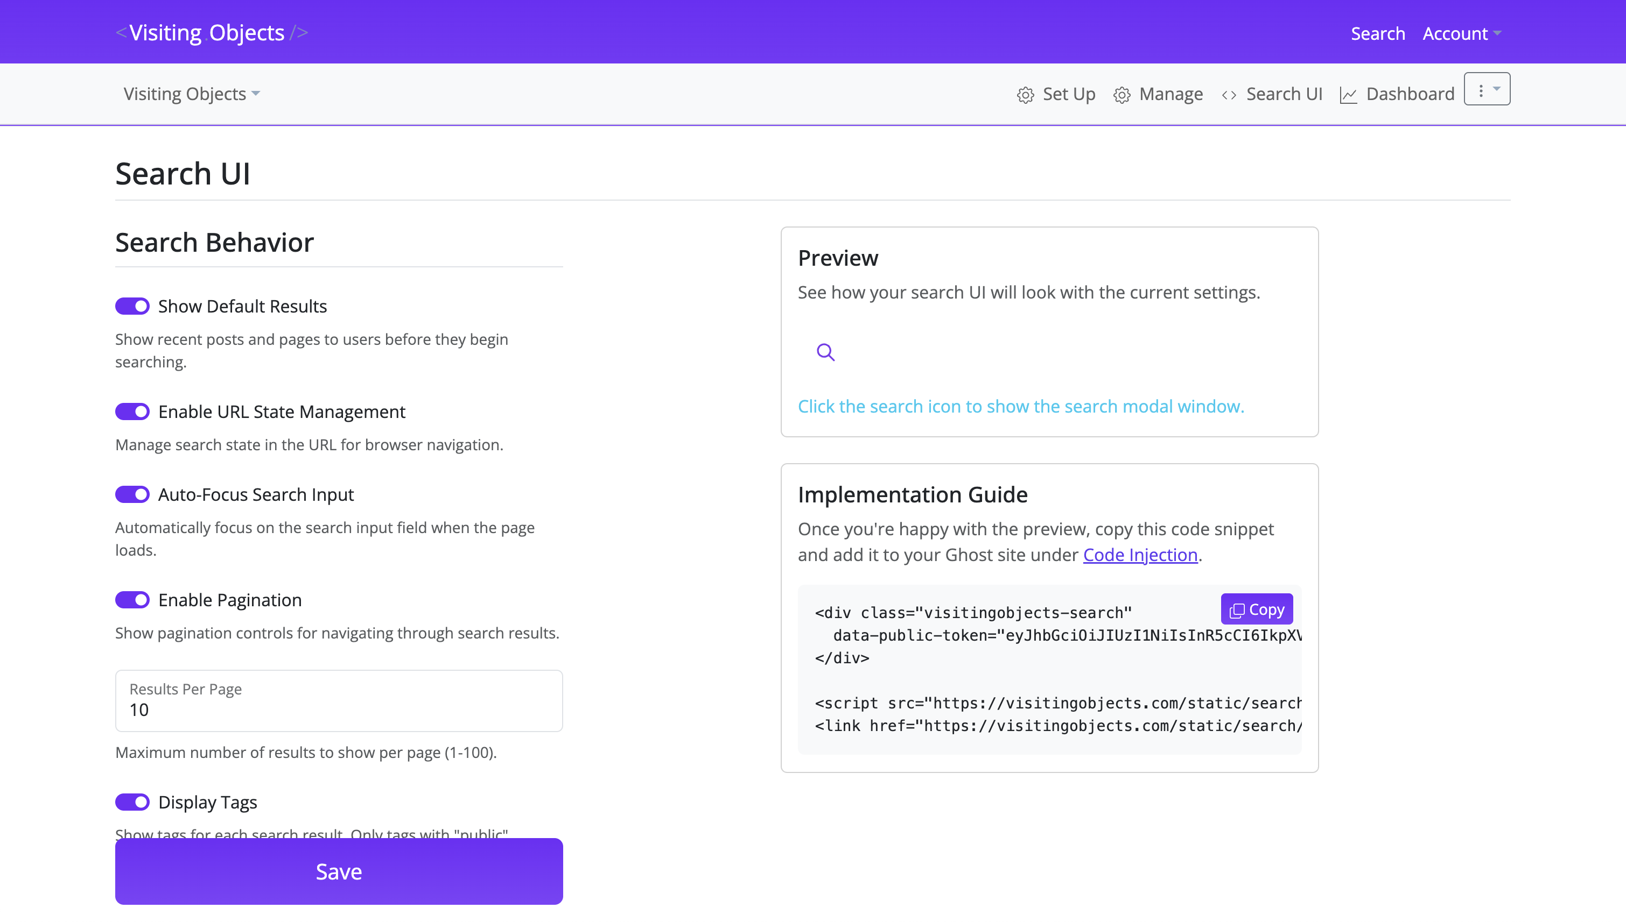Toggle Enable Pagination off

coord(132,600)
